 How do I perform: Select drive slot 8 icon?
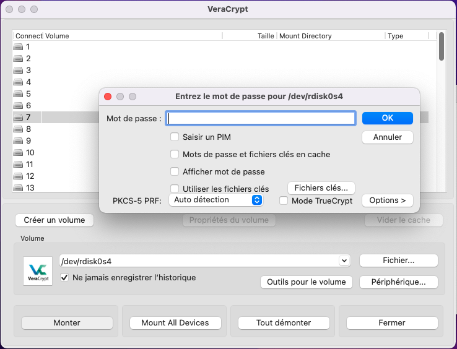[x=18, y=129]
